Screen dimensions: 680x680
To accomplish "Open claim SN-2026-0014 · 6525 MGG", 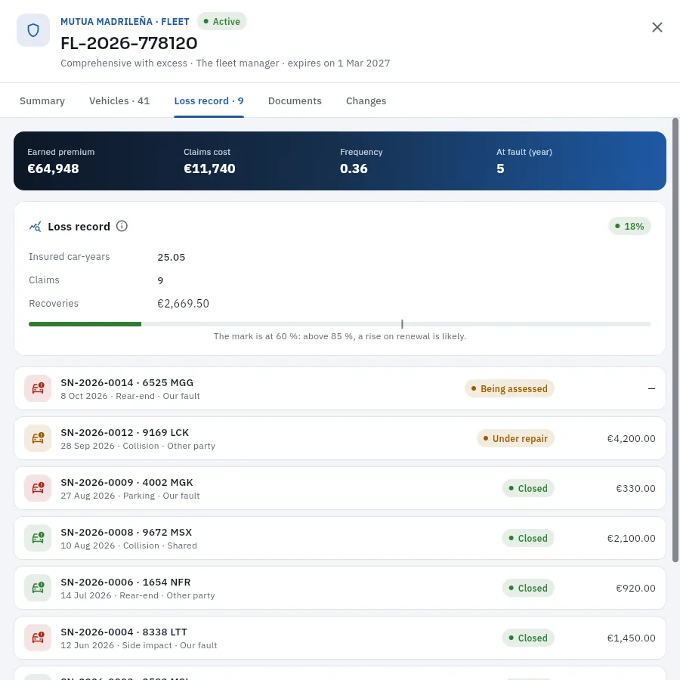I will coord(340,388).
